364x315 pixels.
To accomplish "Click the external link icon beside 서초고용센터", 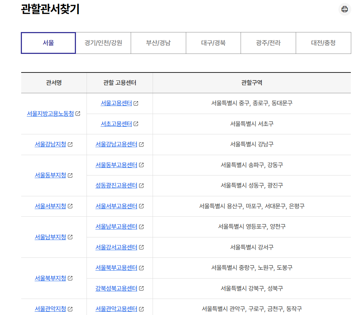I will tap(136, 124).
